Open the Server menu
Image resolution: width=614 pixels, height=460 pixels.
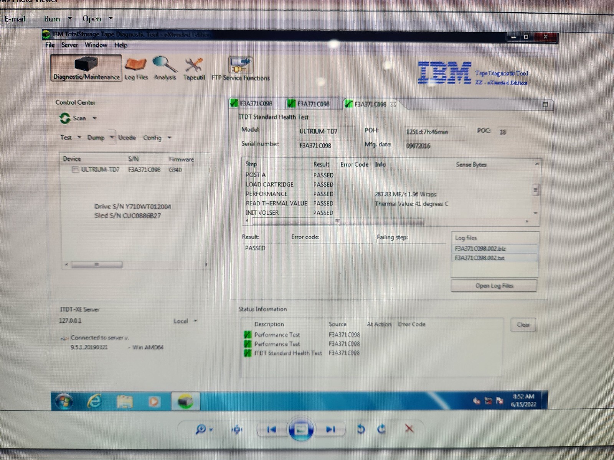[69, 45]
